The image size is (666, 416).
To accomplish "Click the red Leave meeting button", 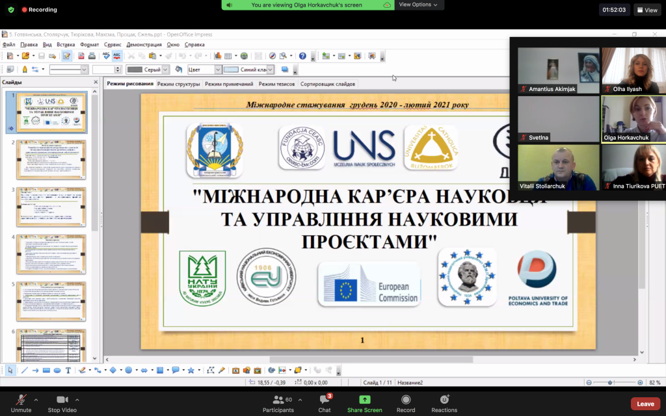I will [x=645, y=404].
